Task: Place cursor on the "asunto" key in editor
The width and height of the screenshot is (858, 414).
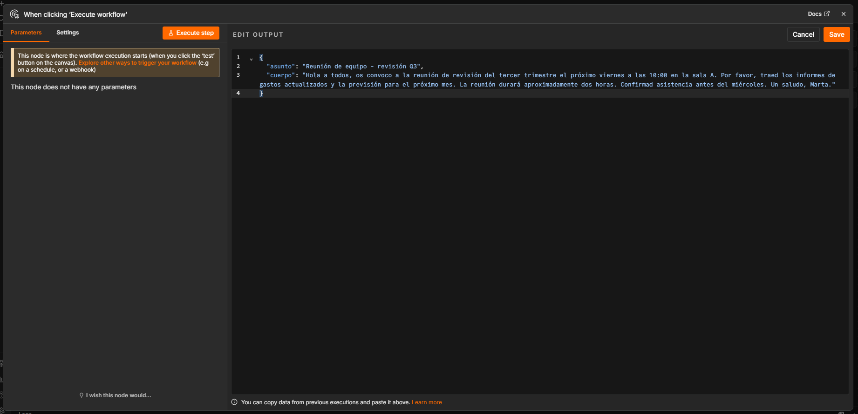Action: click(281, 67)
